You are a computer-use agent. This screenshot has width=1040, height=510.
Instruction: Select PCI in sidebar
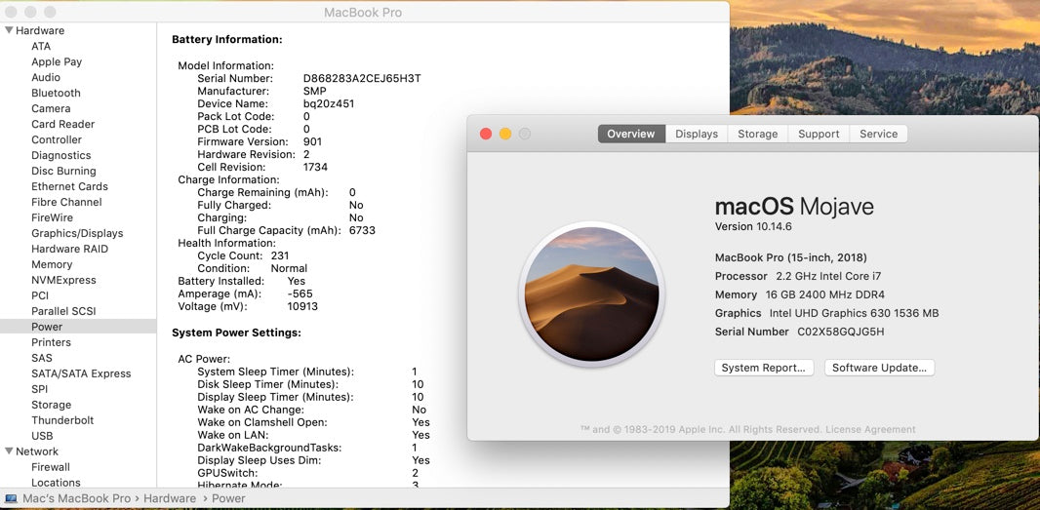point(40,295)
